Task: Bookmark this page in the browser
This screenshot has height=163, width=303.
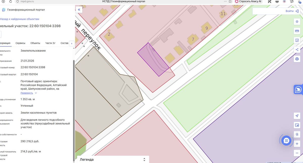Action: click(230, 2)
